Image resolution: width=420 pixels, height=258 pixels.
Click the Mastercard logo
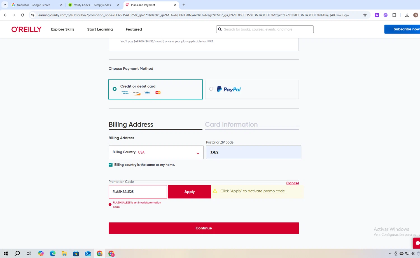point(158,93)
